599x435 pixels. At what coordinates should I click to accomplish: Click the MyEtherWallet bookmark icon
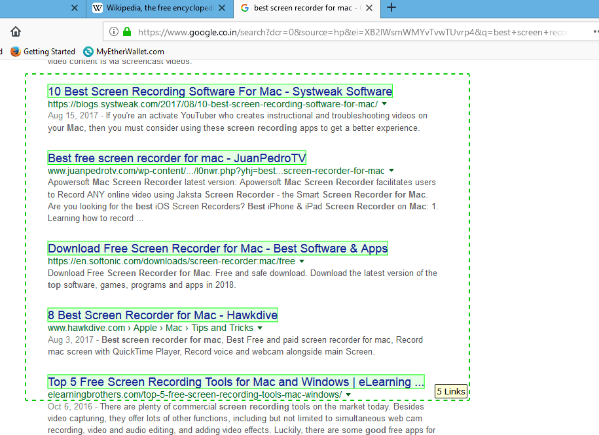tap(88, 51)
